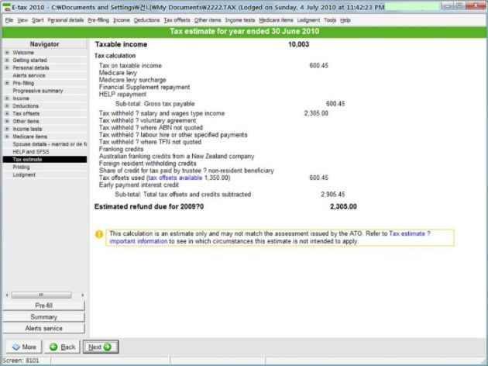
Task: Open the Other items menu
Action: tap(208, 20)
